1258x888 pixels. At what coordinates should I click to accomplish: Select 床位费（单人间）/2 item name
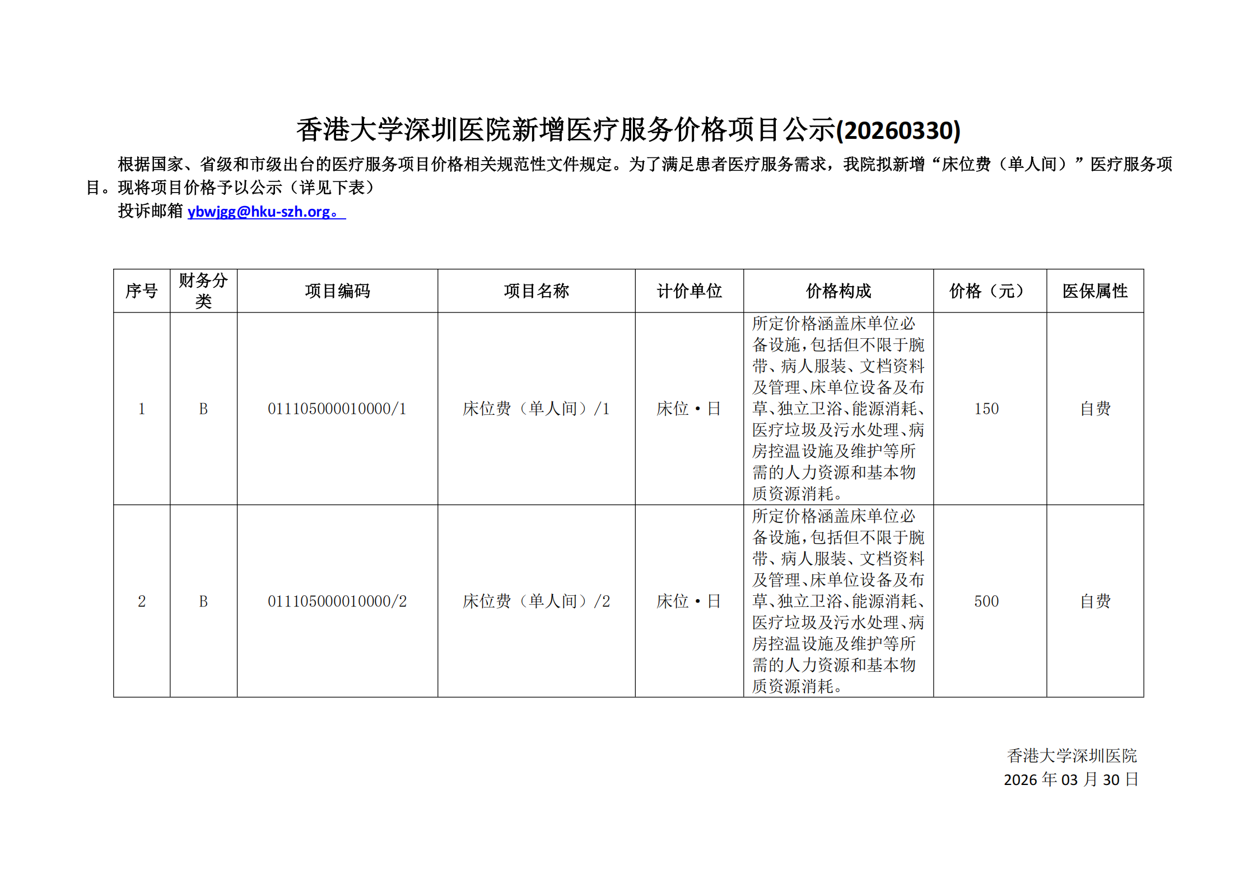pos(536,601)
